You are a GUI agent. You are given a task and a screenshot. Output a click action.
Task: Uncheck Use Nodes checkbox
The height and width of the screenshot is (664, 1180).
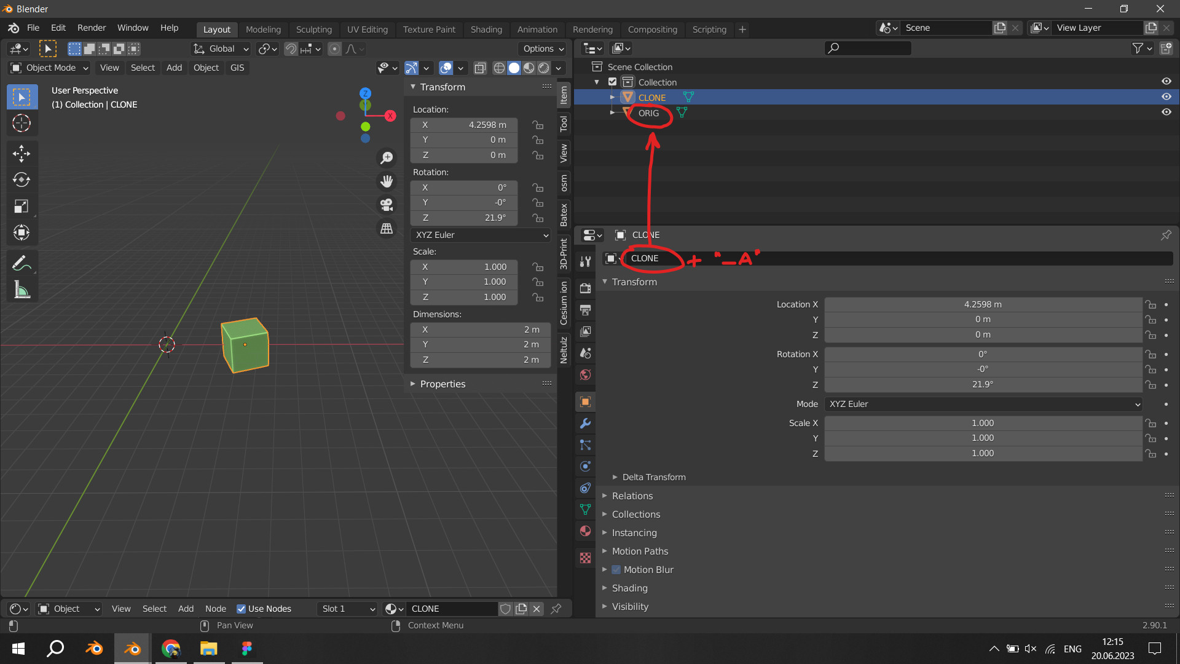[x=242, y=609]
